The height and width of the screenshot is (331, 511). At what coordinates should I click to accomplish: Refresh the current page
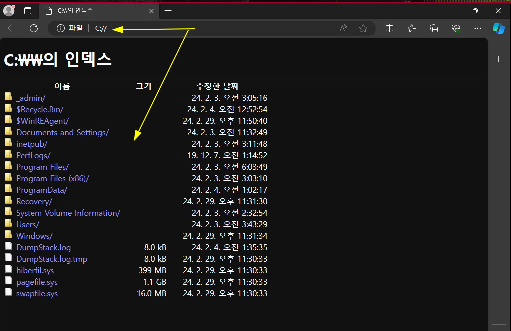(34, 28)
